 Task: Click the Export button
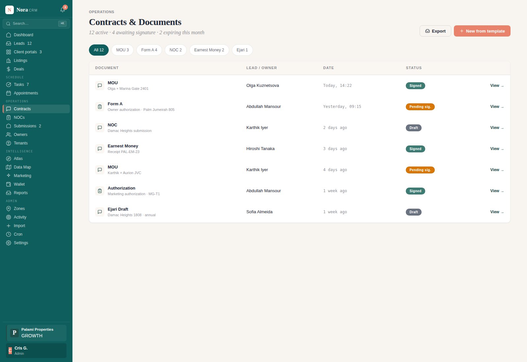pyautogui.click(x=435, y=31)
